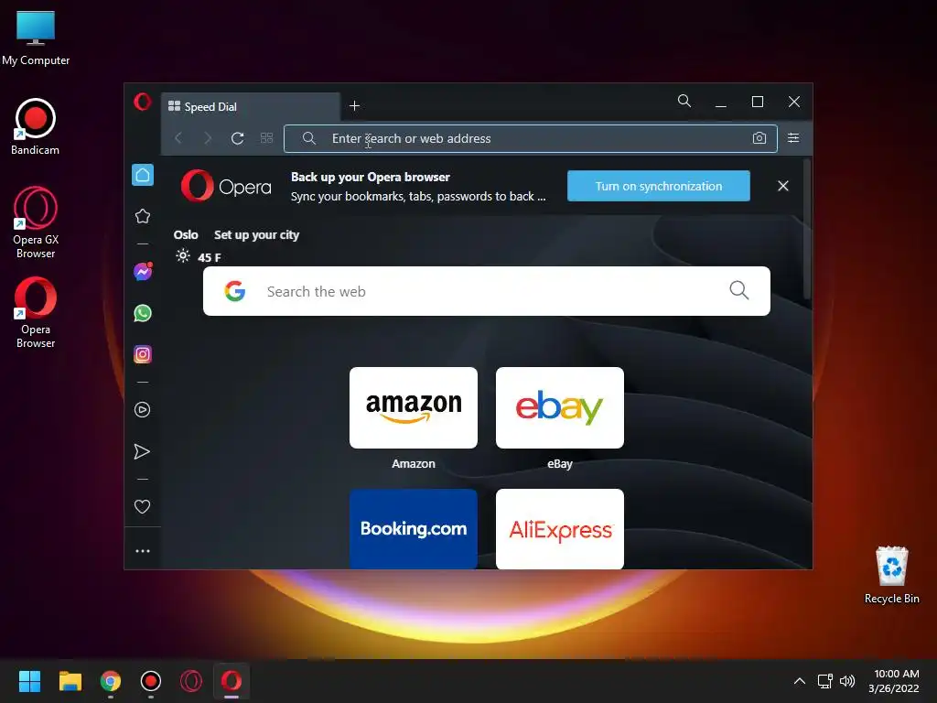Image resolution: width=937 pixels, height=703 pixels.
Task: Click the 45 F weather reading
Action: tap(210, 257)
